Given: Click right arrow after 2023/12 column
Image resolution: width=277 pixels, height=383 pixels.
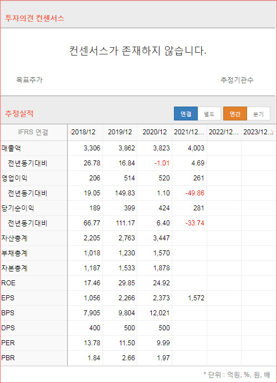Looking at the screenshot, I should [x=272, y=132].
